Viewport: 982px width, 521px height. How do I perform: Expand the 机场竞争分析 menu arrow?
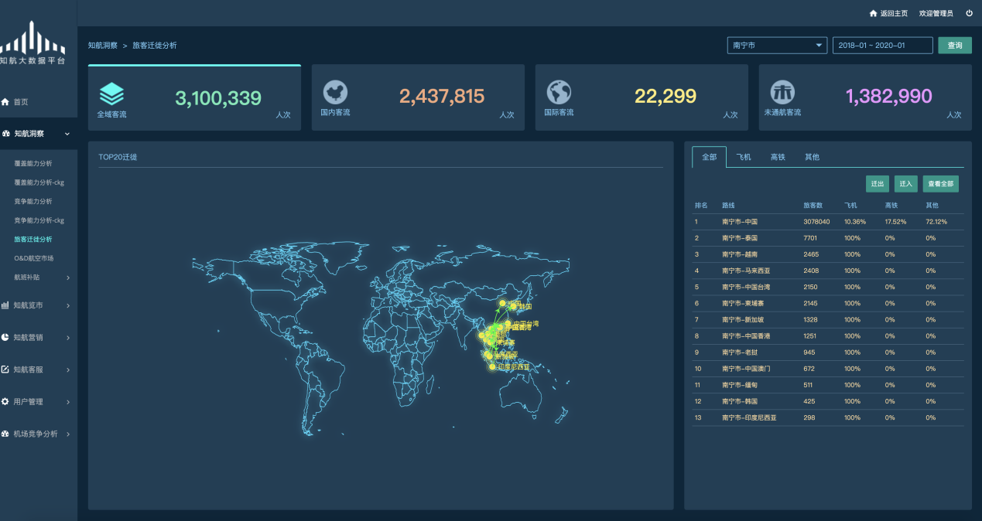[x=68, y=434]
